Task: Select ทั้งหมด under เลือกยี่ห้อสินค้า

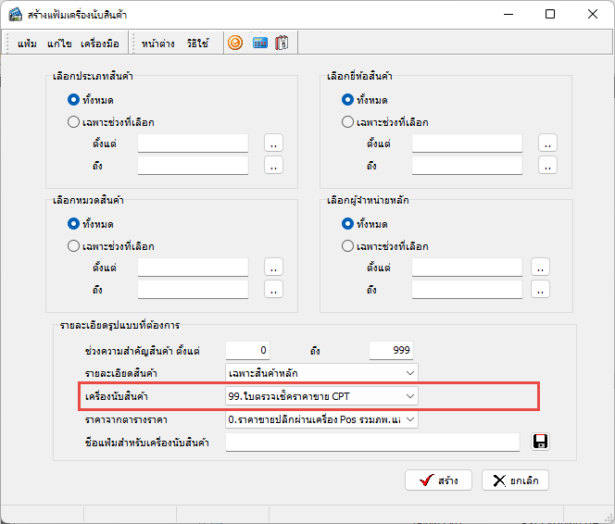Action: (x=348, y=99)
